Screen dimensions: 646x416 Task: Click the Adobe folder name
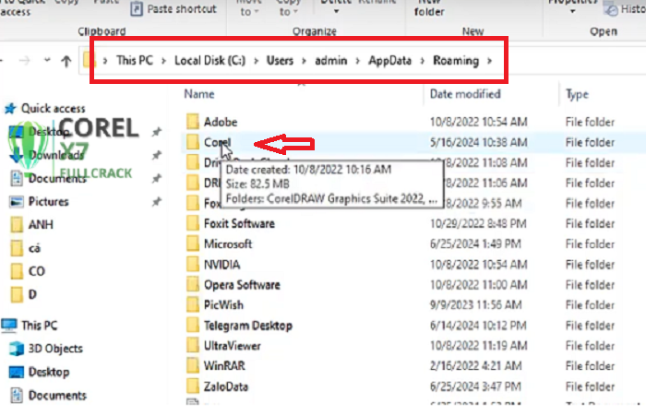click(221, 122)
